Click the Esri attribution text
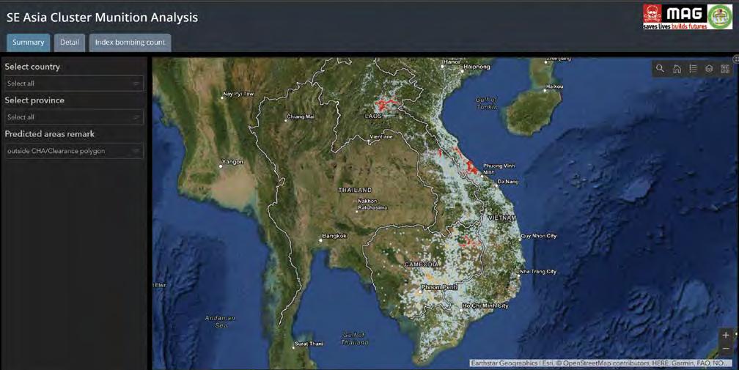 (x=547, y=363)
